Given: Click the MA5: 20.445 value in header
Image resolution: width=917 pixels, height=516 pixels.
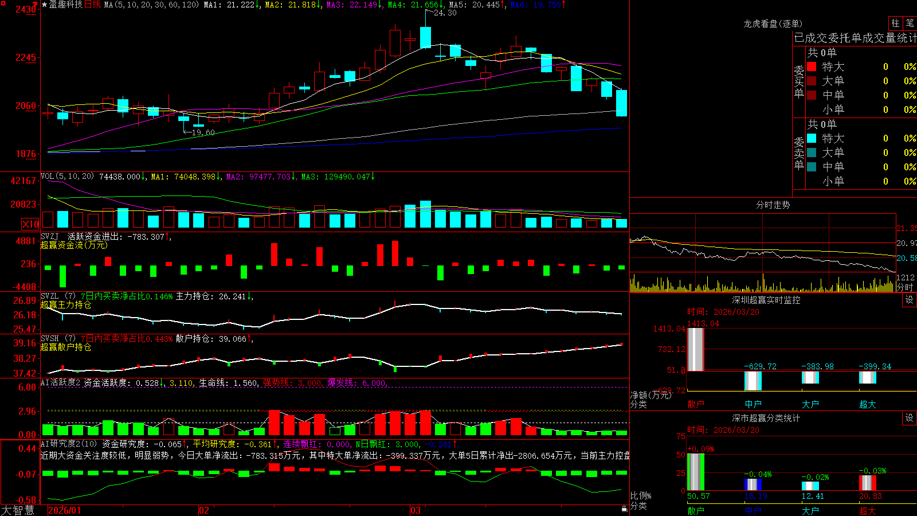Looking at the screenshot, I should [477, 5].
